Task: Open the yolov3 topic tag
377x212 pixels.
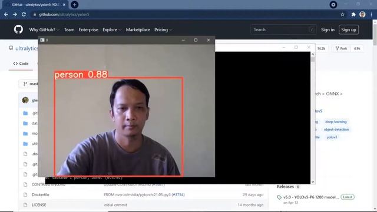Action: click(x=332, y=137)
